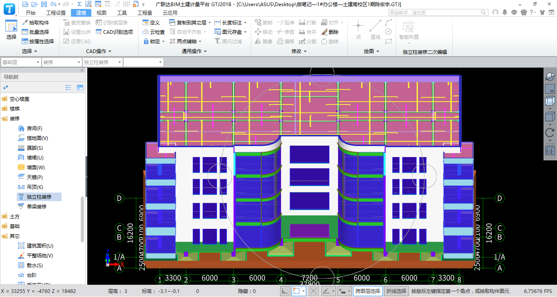The image size is (557, 297).
Task: Expand the 楼梯 tree folder
Action: click(4, 109)
